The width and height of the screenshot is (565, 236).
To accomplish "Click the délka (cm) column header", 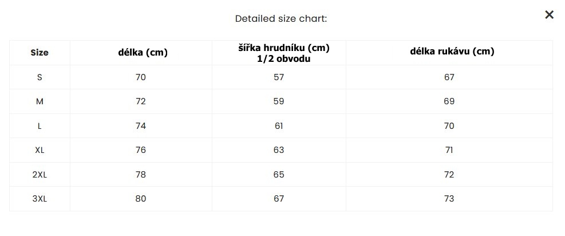I will (x=143, y=53).
